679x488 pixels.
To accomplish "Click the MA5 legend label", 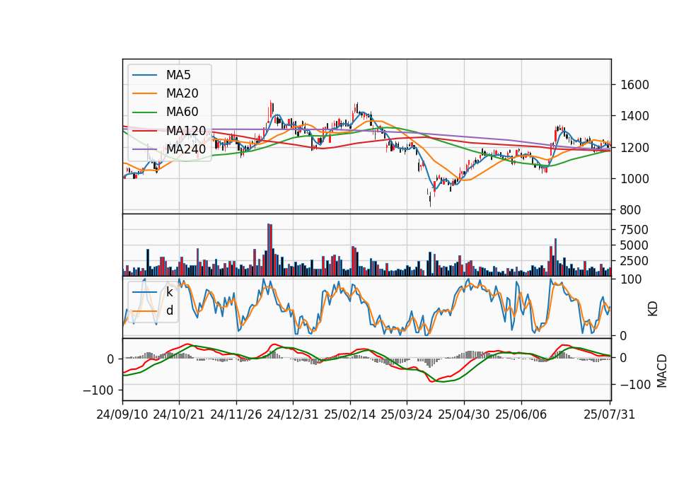I will point(178,75).
